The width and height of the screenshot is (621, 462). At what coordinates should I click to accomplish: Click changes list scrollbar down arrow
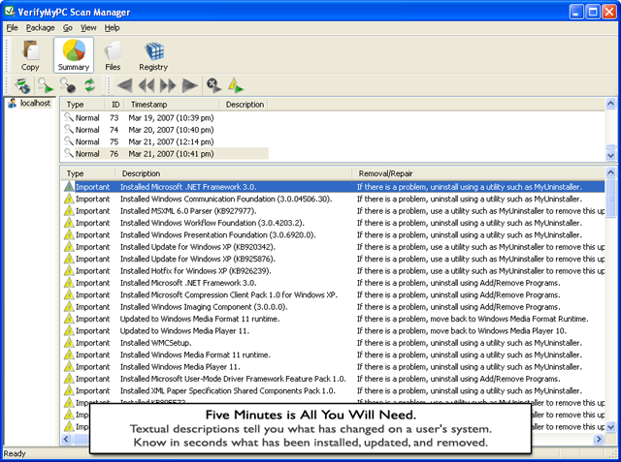tap(610, 427)
